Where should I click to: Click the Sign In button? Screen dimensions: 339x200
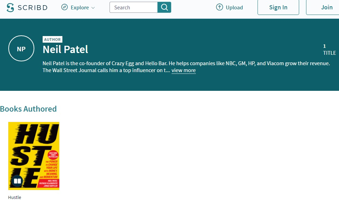click(x=278, y=7)
